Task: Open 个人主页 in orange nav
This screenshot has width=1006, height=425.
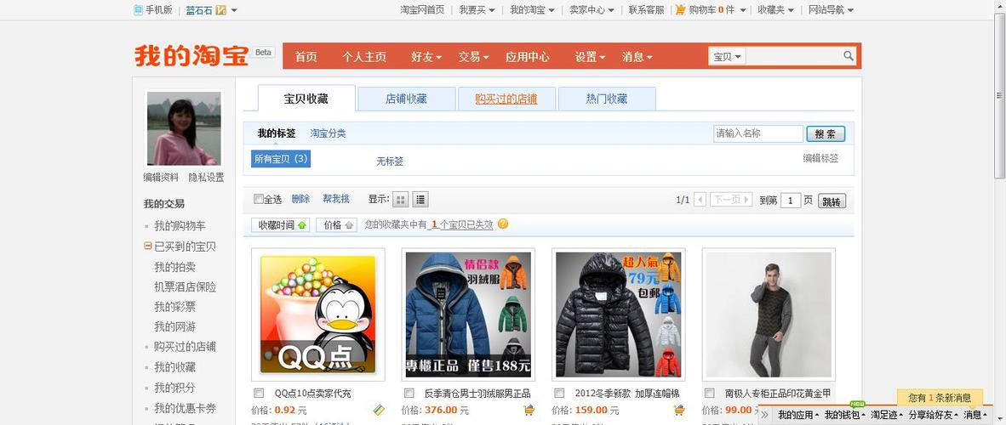Action: [x=363, y=56]
